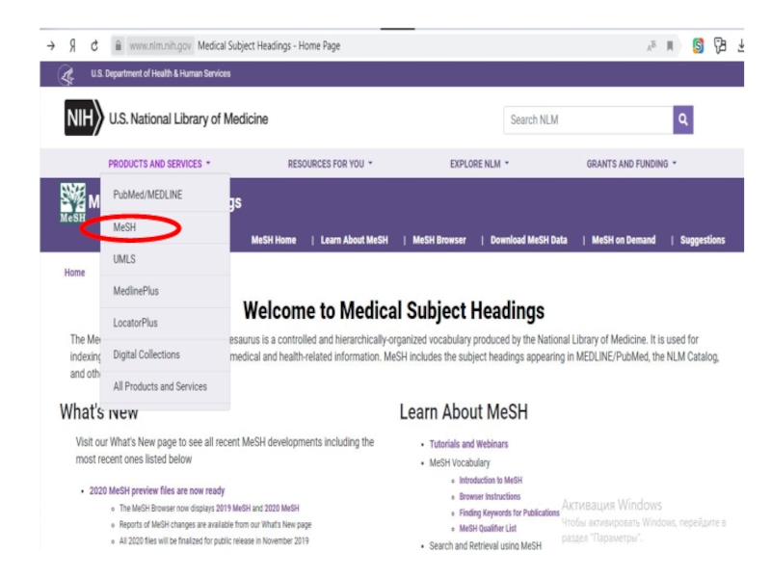Image resolution: width=771 pixels, height=578 pixels.
Task: Click the MeSH tree logo
Action: (x=72, y=202)
